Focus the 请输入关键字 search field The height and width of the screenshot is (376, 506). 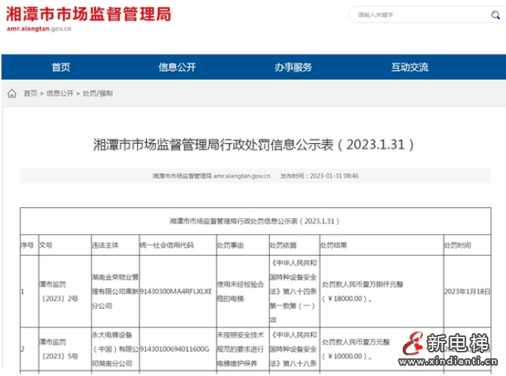coord(413,14)
